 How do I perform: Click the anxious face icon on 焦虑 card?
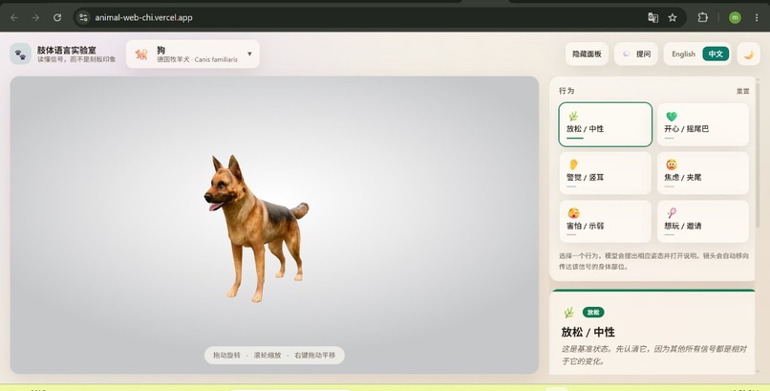672,164
